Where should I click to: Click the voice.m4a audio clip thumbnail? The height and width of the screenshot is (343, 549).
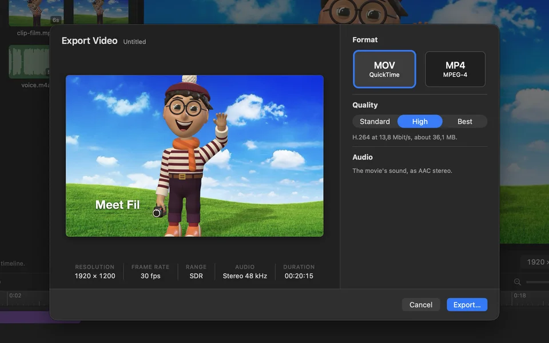[29, 62]
